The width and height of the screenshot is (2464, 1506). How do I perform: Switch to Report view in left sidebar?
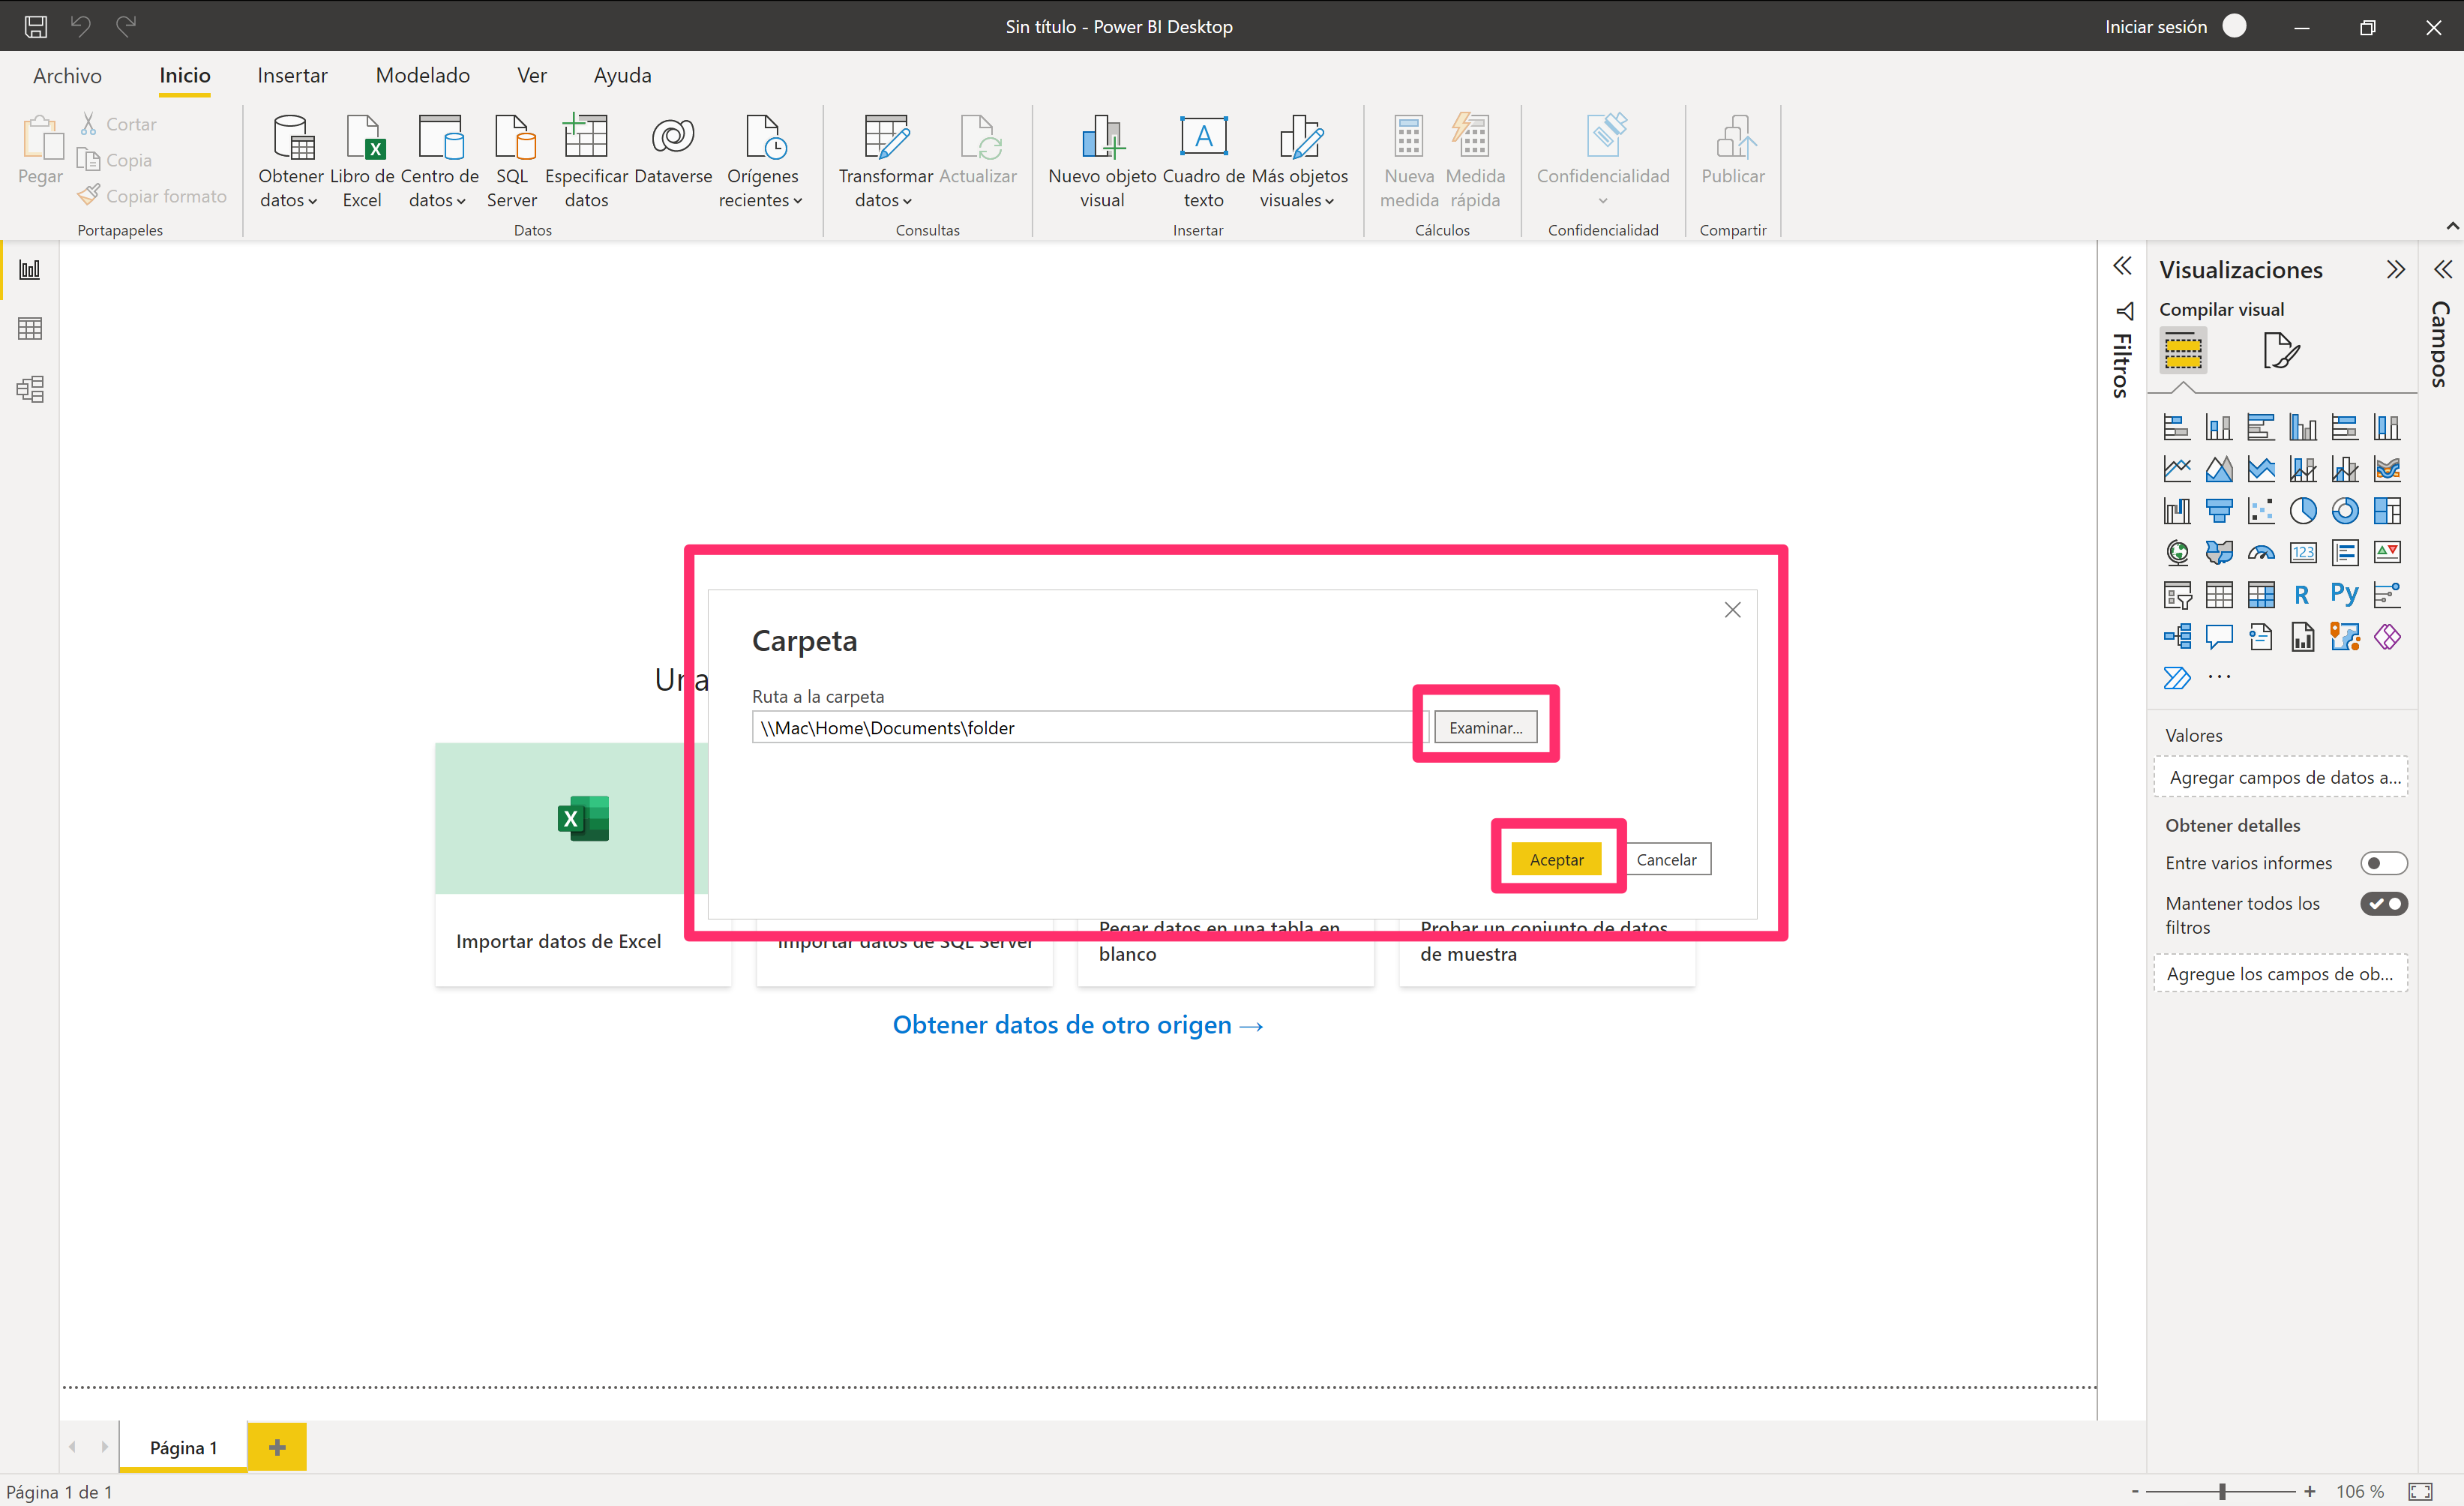point(30,269)
